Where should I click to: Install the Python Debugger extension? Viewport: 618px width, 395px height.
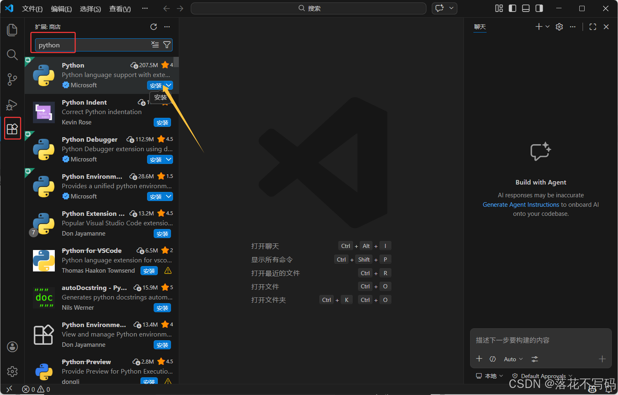pyautogui.click(x=156, y=159)
